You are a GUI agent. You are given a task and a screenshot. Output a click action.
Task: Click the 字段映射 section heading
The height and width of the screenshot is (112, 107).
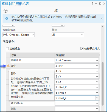(9, 42)
